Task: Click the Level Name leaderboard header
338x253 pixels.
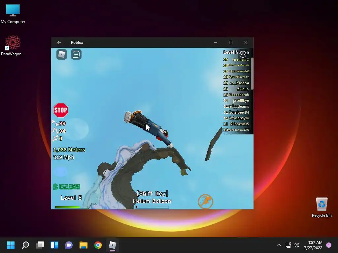Action: click(x=236, y=52)
